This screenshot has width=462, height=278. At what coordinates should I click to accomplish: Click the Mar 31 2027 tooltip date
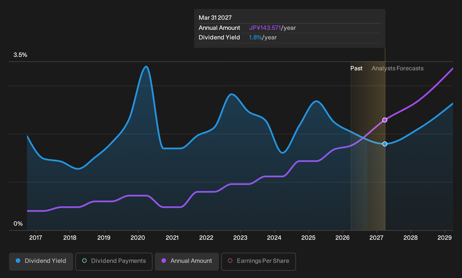[215, 18]
